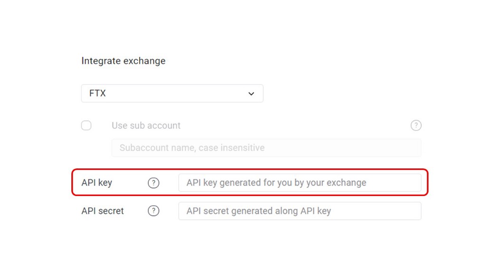
Task: Click into the API key text field
Action: (x=300, y=183)
